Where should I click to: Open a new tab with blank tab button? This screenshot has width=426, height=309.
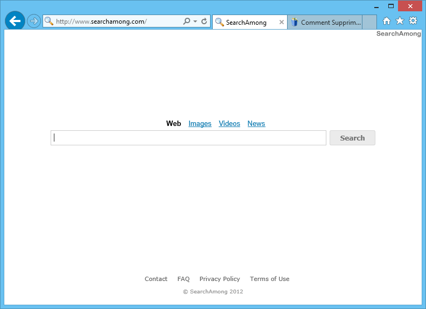(x=369, y=22)
